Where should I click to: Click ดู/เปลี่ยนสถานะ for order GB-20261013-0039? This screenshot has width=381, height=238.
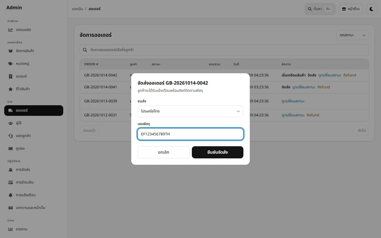pos(293,101)
